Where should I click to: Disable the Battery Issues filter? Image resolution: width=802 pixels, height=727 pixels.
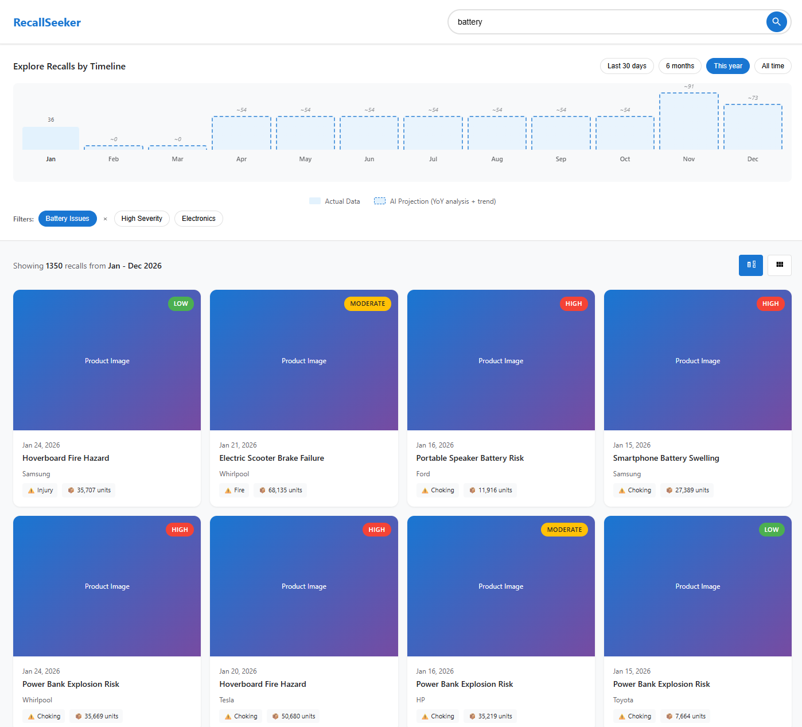click(x=67, y=219)
